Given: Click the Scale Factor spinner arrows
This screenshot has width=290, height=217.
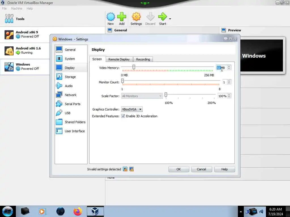Looking at the screenshot, I should pos(229,96).
